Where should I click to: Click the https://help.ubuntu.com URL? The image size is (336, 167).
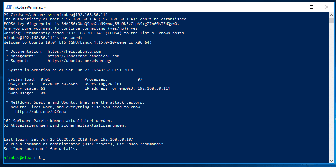tap(74, 51)
